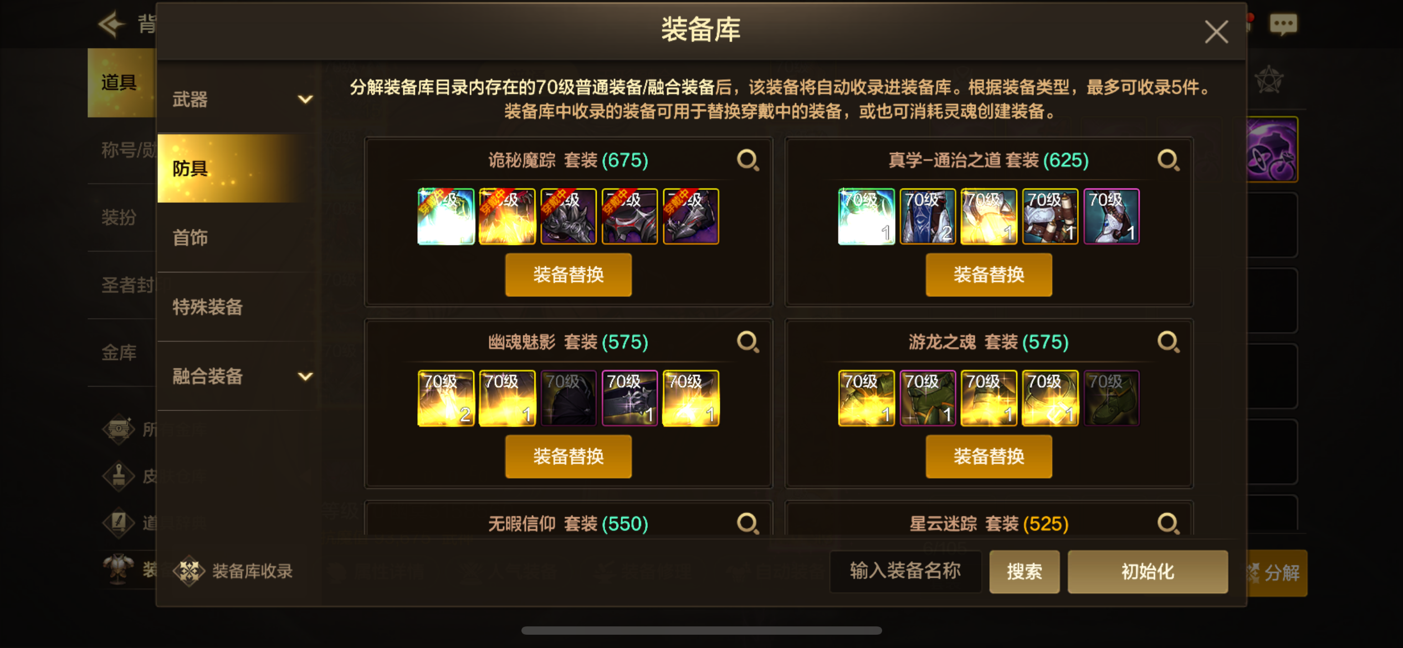
Task: Click magnifier icon for 无暇信仰 set
Action: click(748, 523)
